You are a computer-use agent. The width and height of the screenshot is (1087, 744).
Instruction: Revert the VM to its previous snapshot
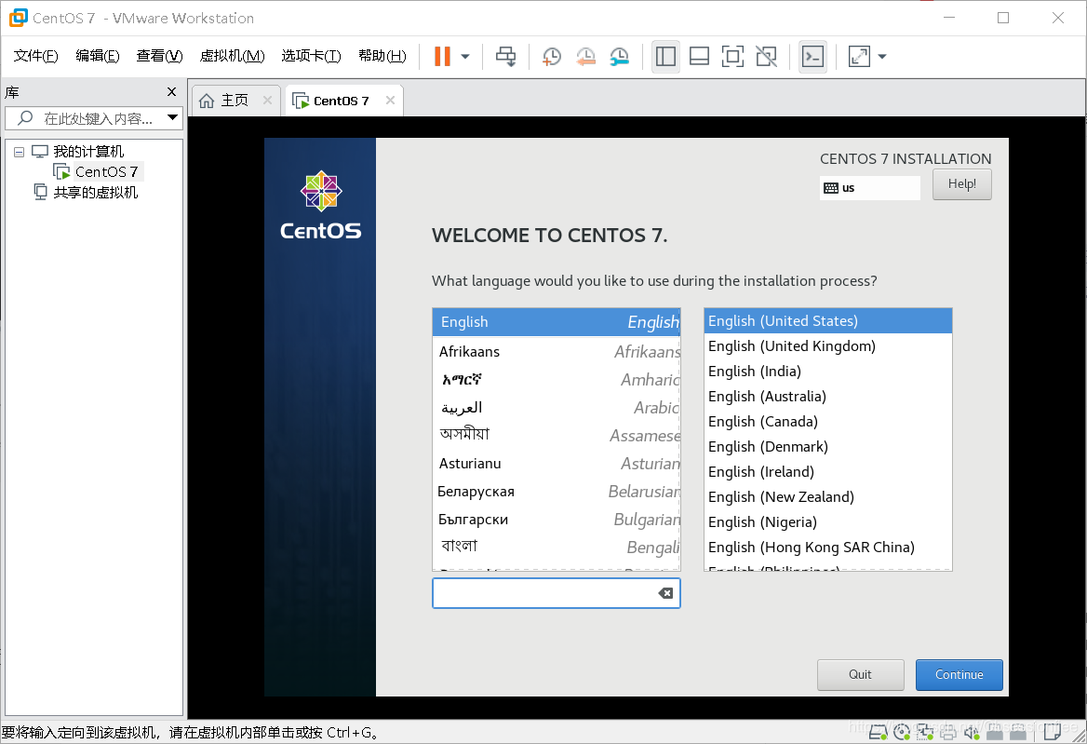585,56
